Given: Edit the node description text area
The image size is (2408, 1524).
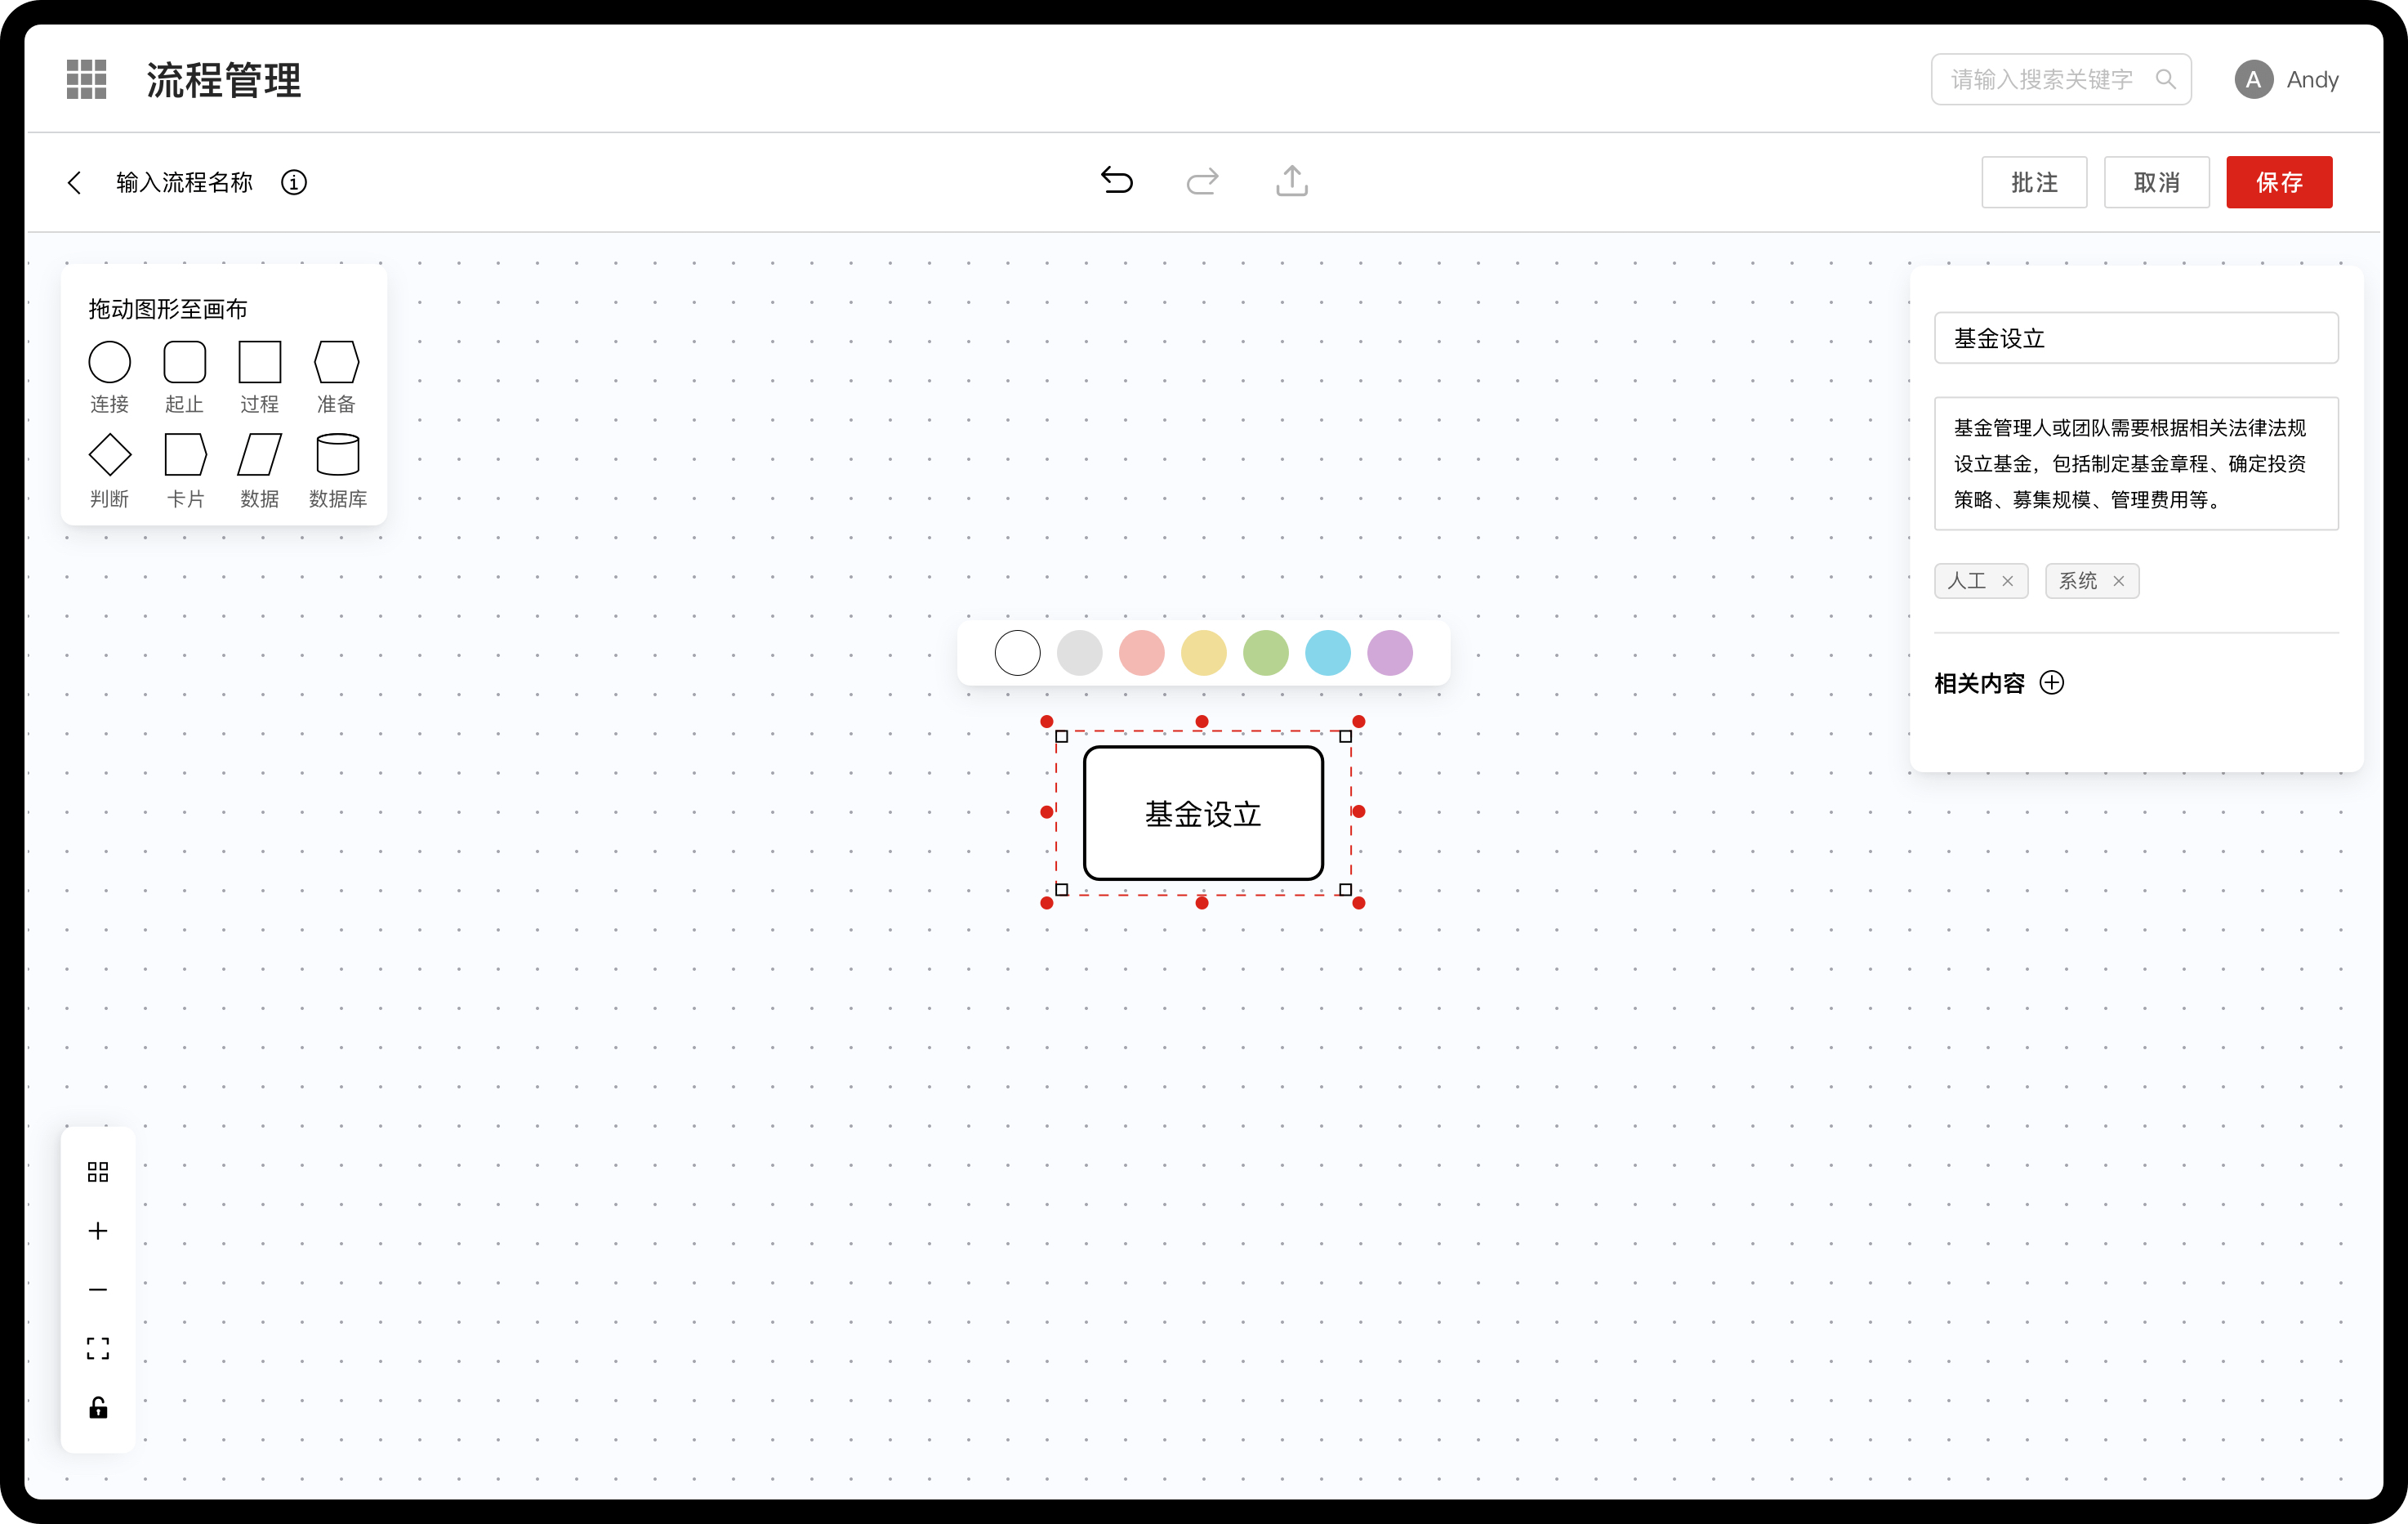Looking at the screenshot, I should point(2136,463).
